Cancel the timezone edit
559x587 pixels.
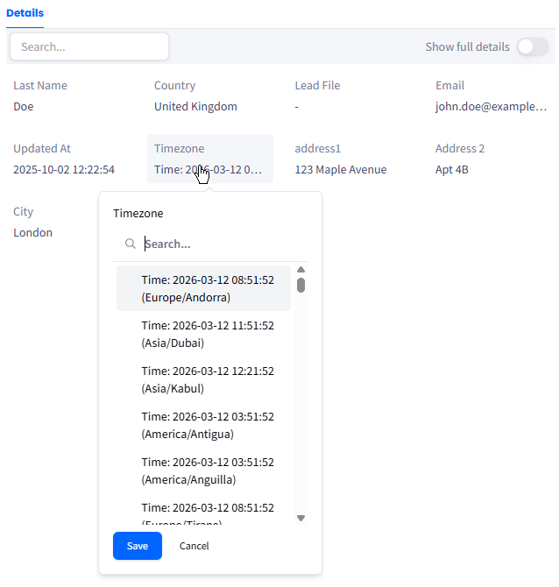click(x=194, y=546)
